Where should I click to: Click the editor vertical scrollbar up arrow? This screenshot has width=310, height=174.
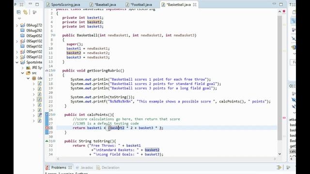(x=279, y=12)
